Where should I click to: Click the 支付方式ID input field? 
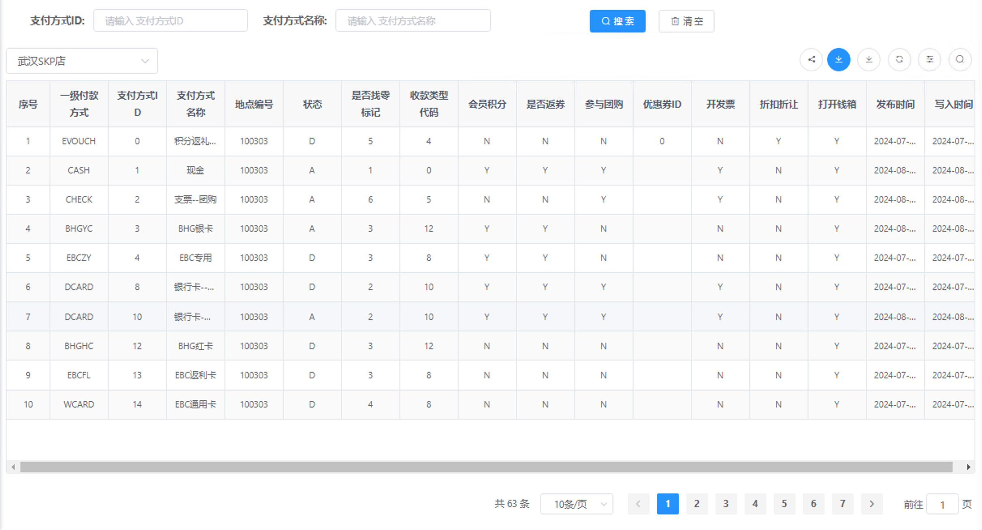coord(171,20)
